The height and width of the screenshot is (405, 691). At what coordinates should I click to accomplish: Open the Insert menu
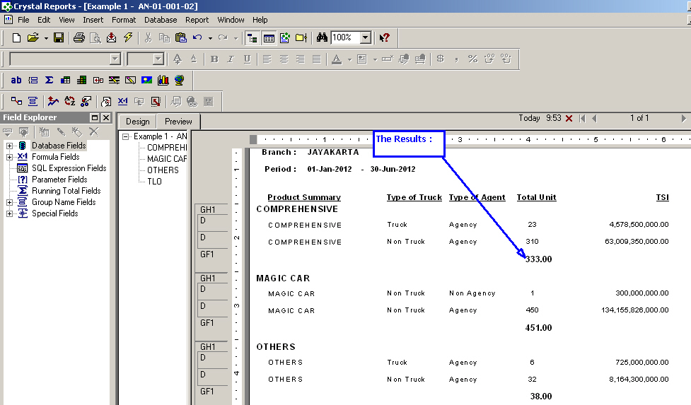(x=93, y=20)
